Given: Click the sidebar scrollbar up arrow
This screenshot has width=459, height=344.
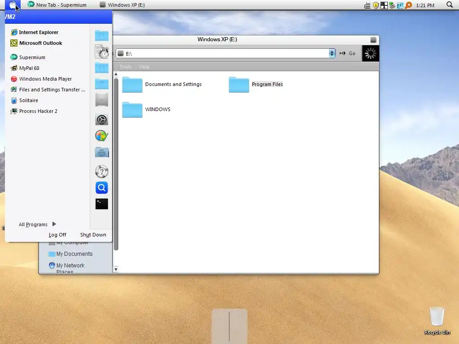Looking at the screenshot, I should (116, 74).
